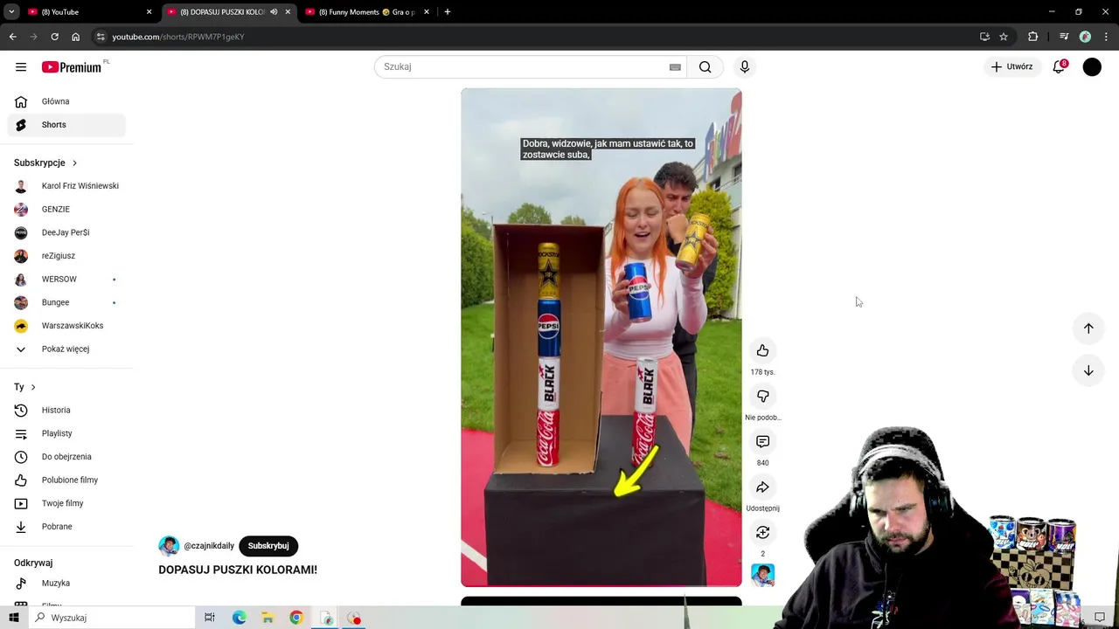Click the search magnifier button

click(705, 67)
